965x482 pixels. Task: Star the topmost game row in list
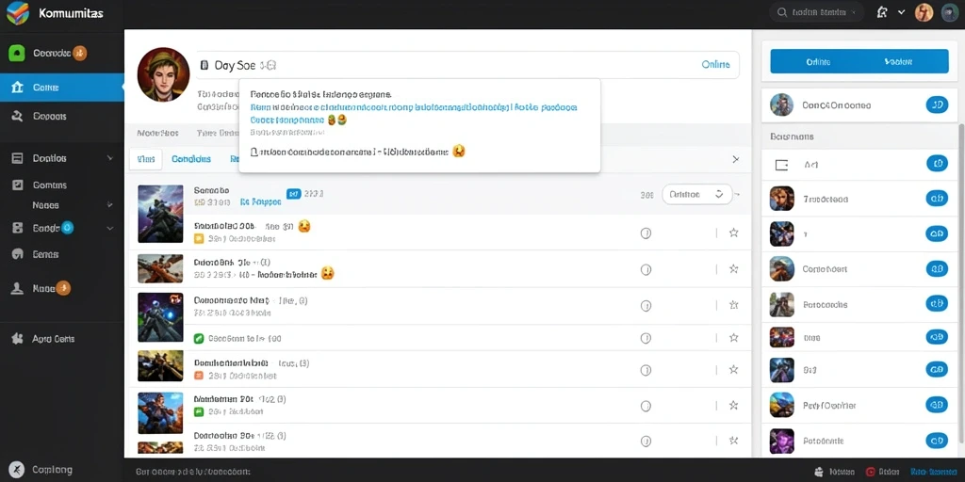pyautogui.click(x=733, y=233)
